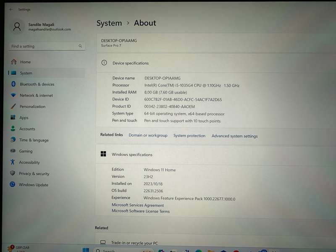Viewport: 336px width, 252px height.
Task: Click the Windows Update sync icon
Action: coord(13,184)
